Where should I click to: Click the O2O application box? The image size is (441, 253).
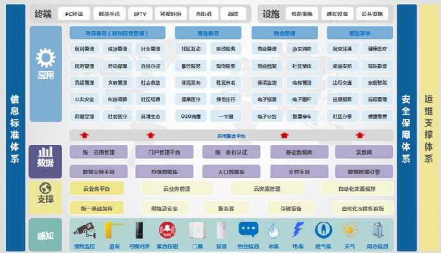[191, 116]
